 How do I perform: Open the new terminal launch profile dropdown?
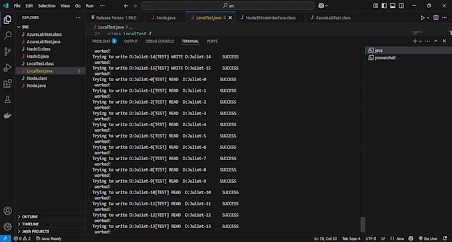pos(420,41)
